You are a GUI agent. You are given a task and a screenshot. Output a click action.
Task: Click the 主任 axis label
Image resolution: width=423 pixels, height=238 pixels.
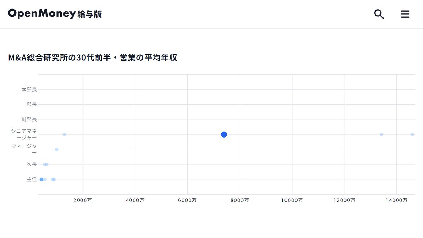pos(32,179)
